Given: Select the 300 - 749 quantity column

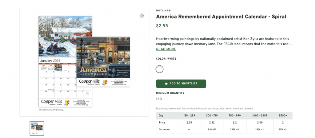Looking at the screenshot, I should point(212,116).
